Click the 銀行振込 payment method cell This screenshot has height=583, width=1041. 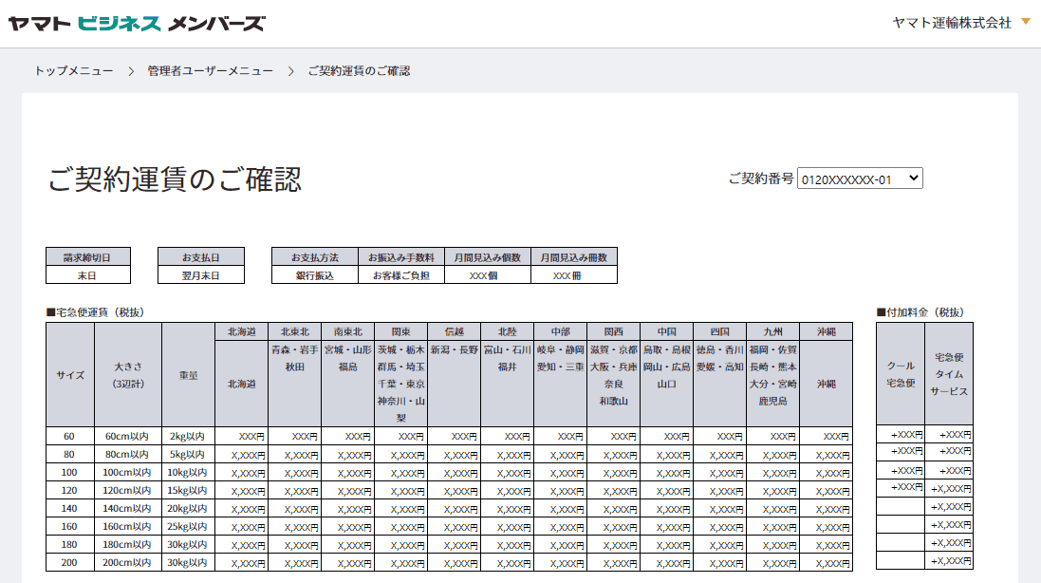(314, 274)
